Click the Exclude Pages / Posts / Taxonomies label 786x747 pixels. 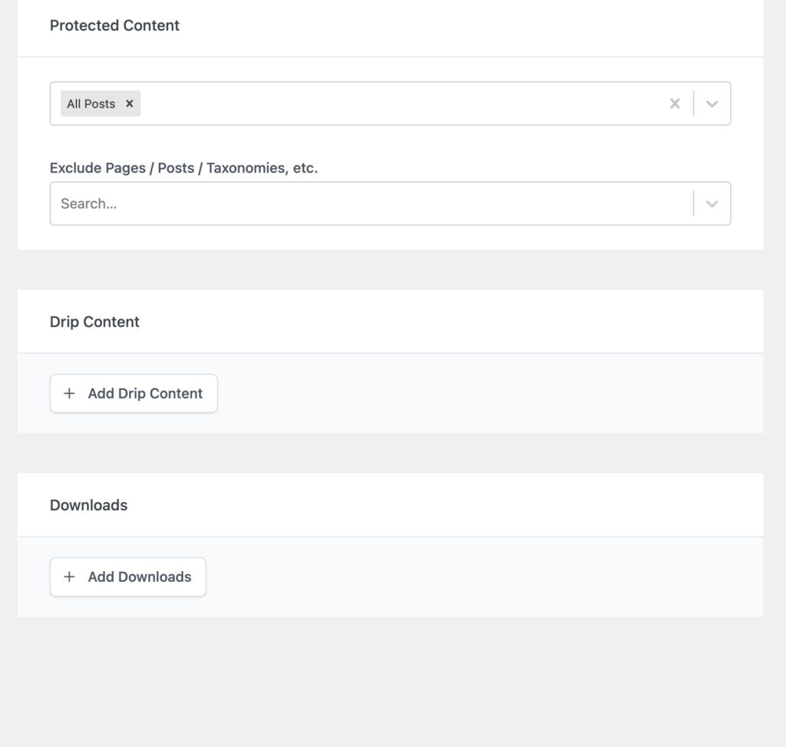pyautogui.click(x=184, y=168)
